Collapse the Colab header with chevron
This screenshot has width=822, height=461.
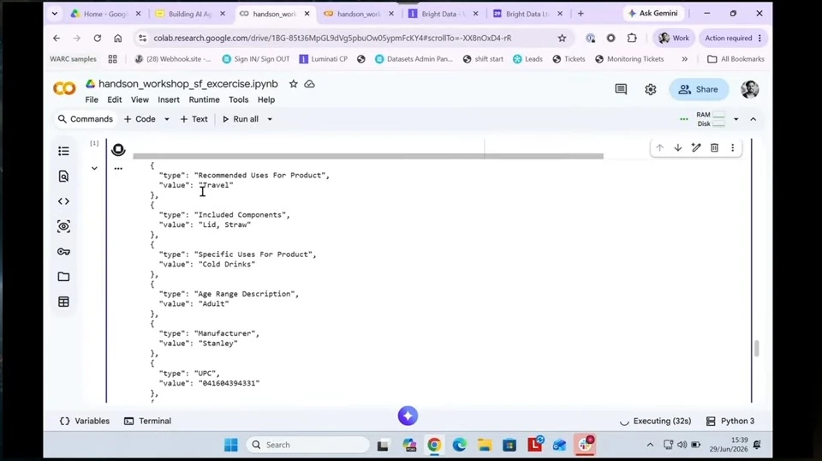point(753,119)
